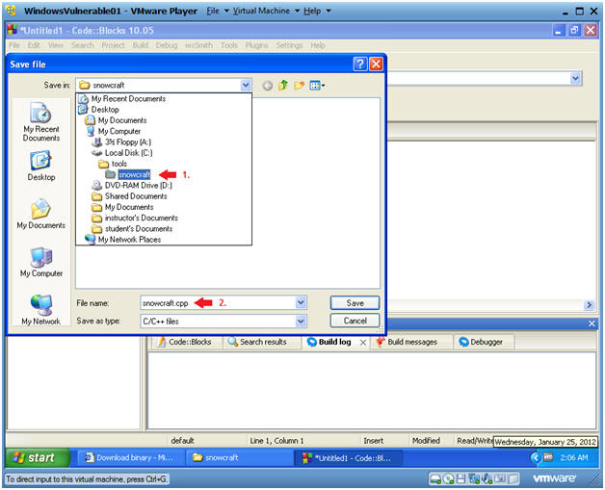The image size is (605, 490).
Task: Click the Windows Start button
Action: click(x=38, y=457)
